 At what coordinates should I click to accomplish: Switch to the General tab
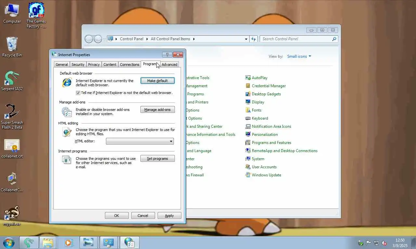62,65
